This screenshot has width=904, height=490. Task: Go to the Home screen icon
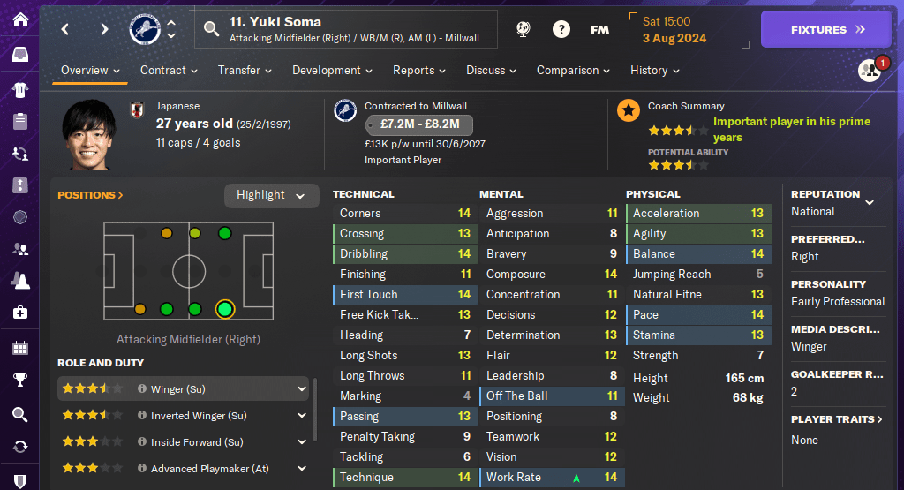click(19, 19)
